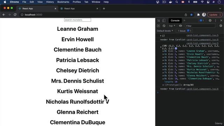Select the first React App tab
The height and width of the screenshot is (126, 224).
click(x=37, y=8)
